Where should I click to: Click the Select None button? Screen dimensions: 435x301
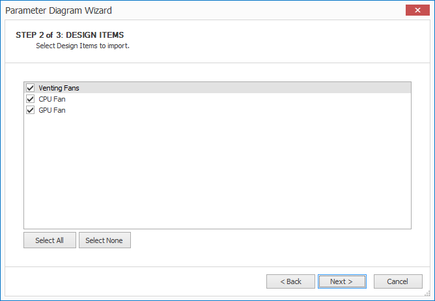pyautogui.click(x=105, y=240)
